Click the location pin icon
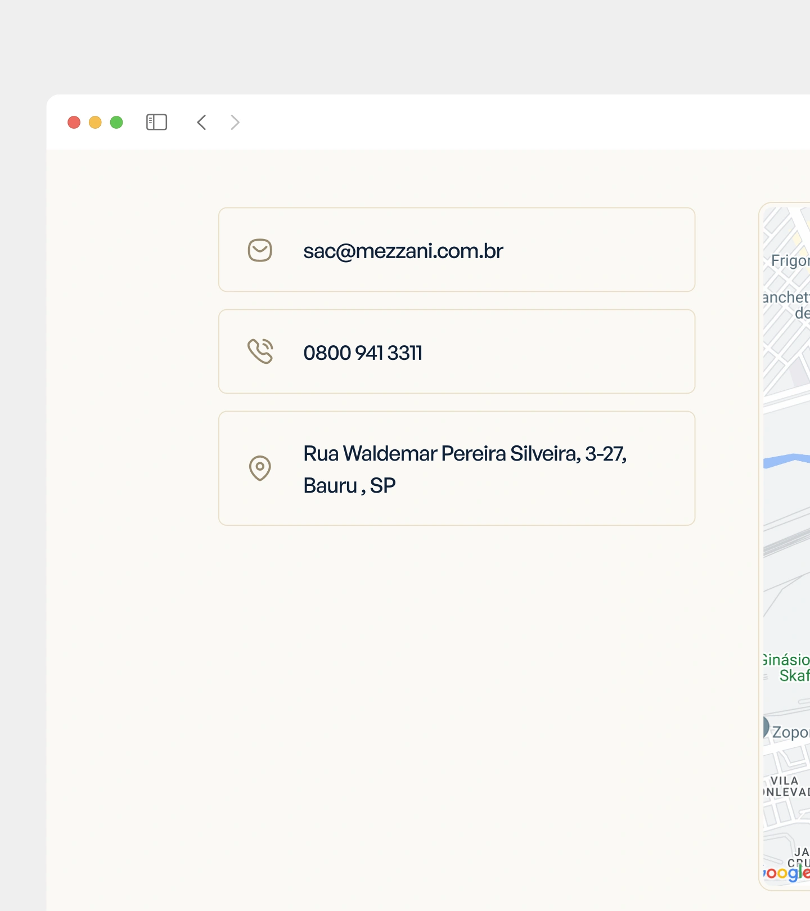 (x=260, y=468)
